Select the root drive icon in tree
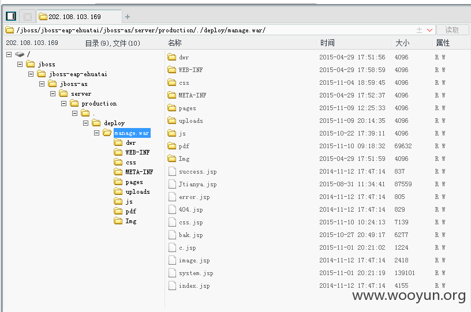This screenshot has height=312, width=471. (x=20, y=54)
